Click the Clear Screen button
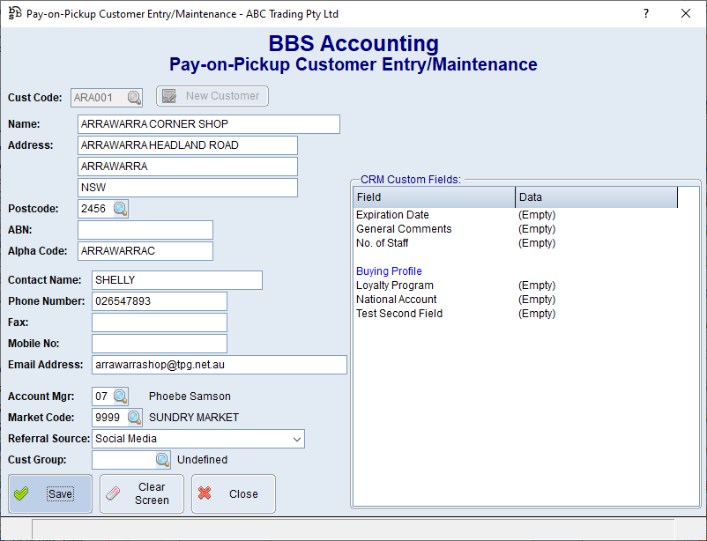 [x=142, y=493]
